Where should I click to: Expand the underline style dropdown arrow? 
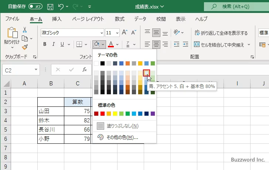click(x=69, y=44)
